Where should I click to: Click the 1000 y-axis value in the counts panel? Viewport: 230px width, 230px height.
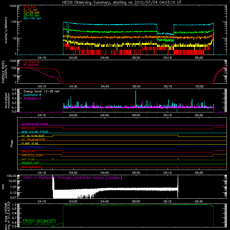click(x=13, y=6)
